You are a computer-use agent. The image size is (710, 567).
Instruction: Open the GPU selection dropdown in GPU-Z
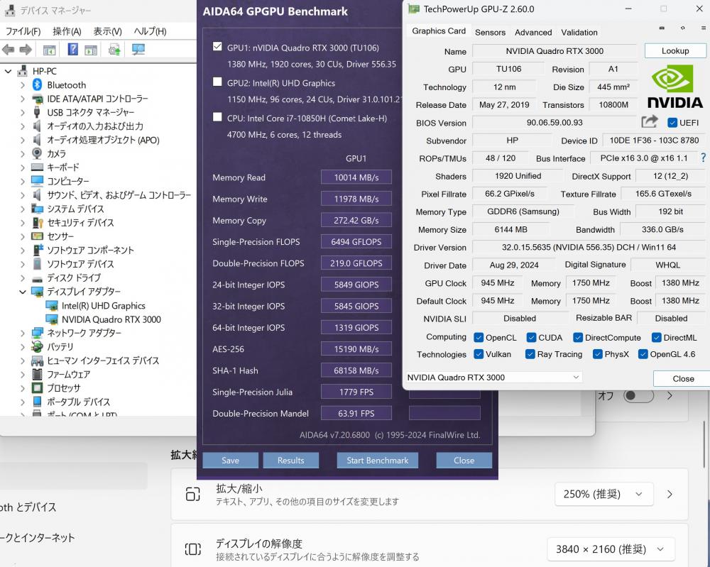pos(493,377)
